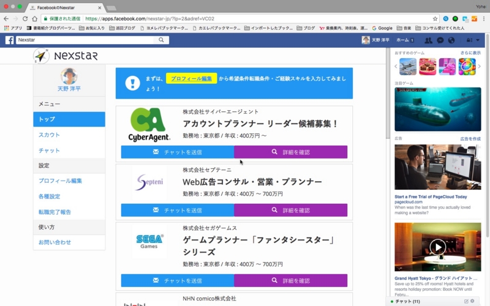
Task: Open the 音楽 bookmark folder
Action: coord(404,28)
